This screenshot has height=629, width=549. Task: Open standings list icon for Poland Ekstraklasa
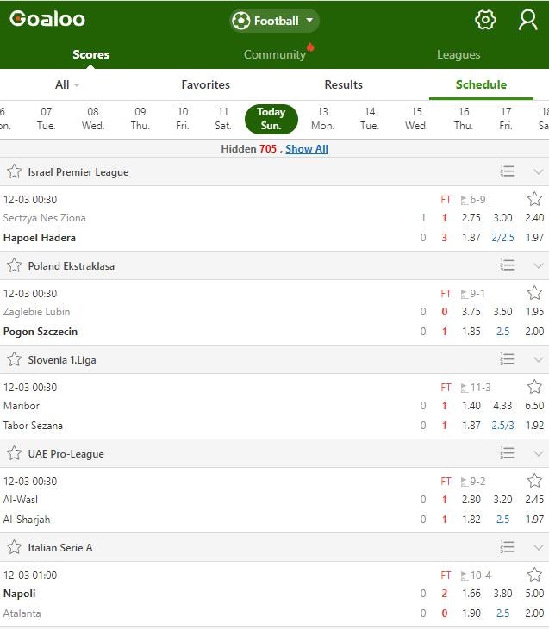pos(507,265)
